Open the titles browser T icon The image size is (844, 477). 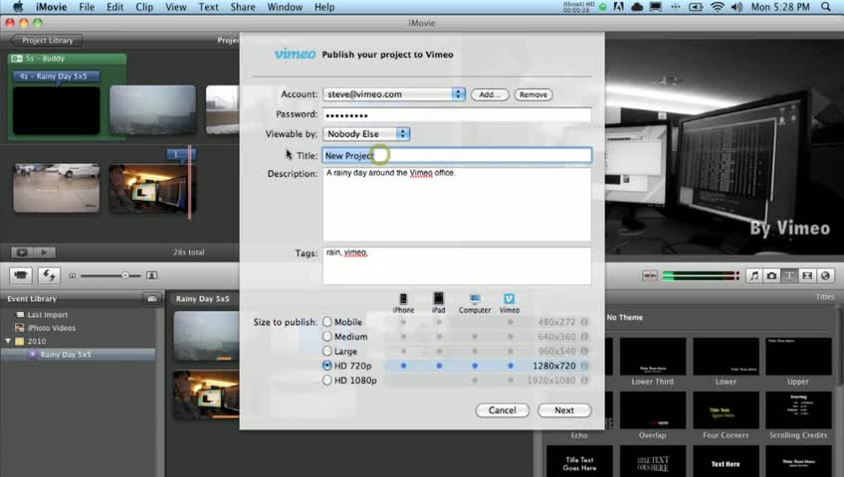coord(789,275)
